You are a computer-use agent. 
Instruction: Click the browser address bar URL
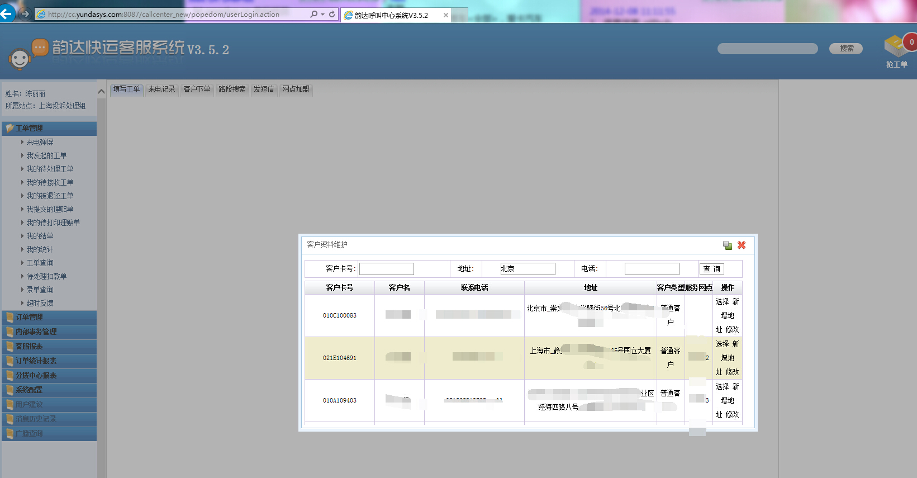163,15
